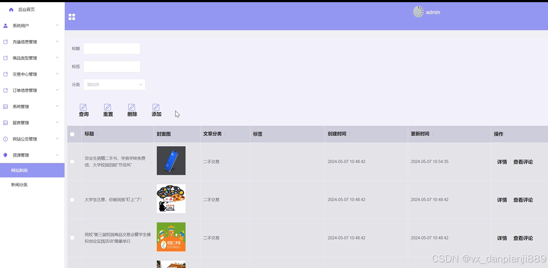Click title text 大学生注意，你被闲鱼盯上了
Image resolution: width=548 pixels, height=268 pixels.
[x=113, y=200]
